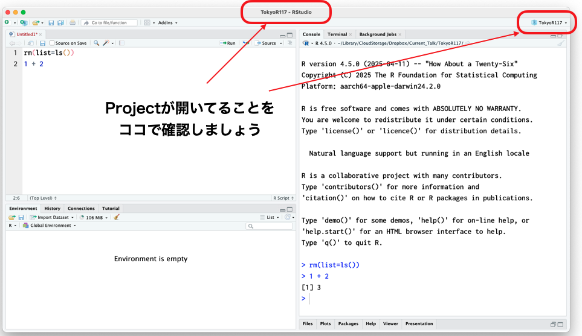Close the Background Jobs tab
The height and width of the screenshot is (336, 582).
[x=399, y=34]
